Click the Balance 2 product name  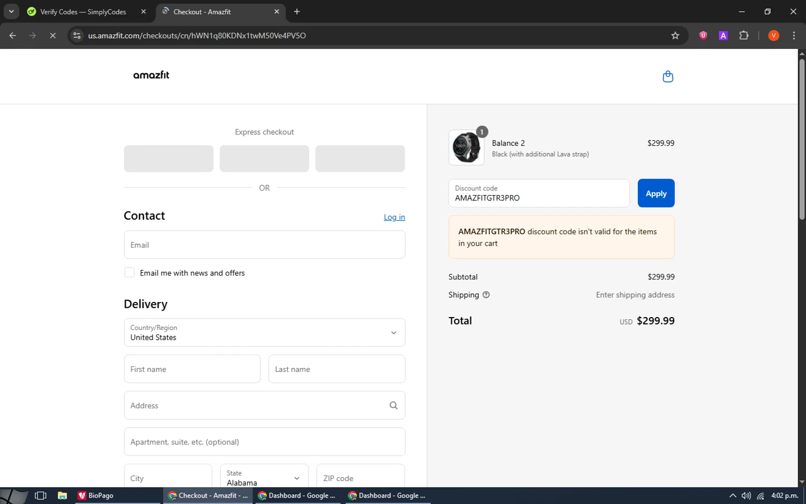click(x=508, y=143)
